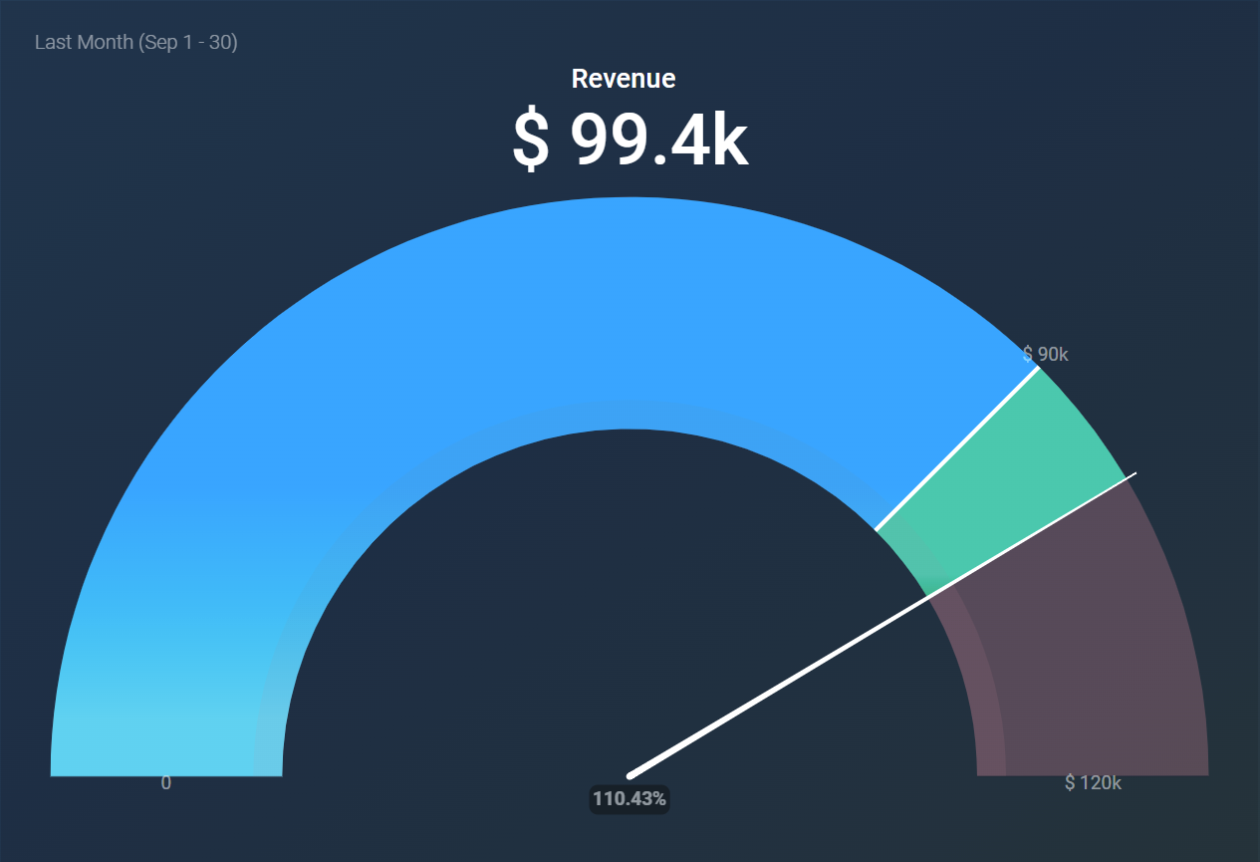1260x862 pixels.
Task: Click the Revenue chart title
Action: 623,78
